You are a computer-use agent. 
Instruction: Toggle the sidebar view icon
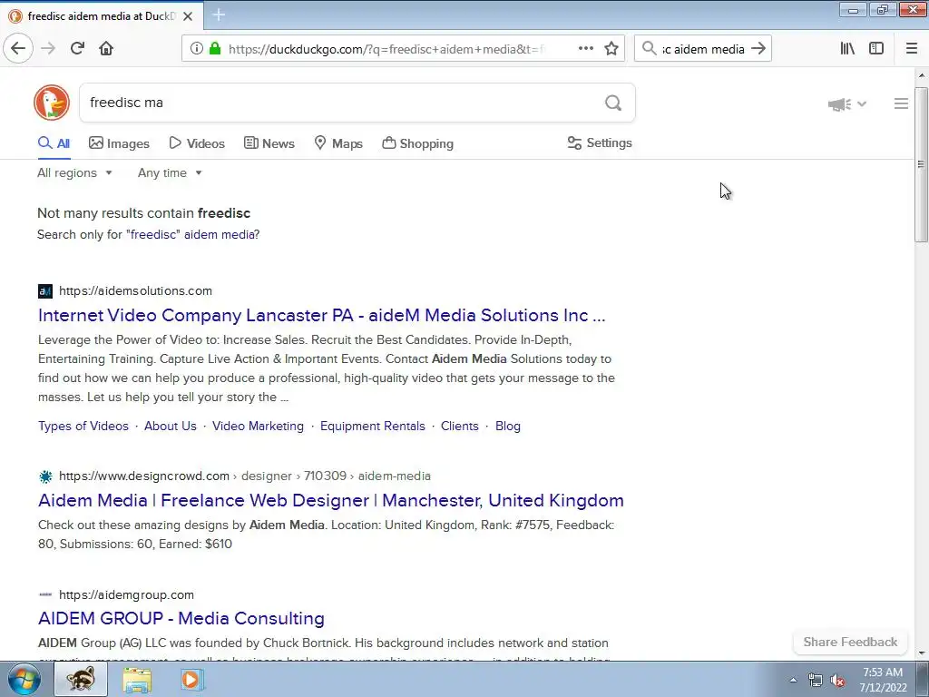pyautogui.click(x=876, y=48)
